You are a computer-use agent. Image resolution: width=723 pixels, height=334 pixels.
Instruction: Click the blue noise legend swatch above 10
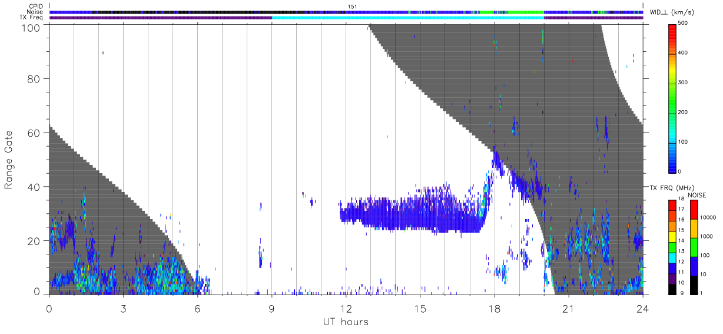[x=693, y=266]
